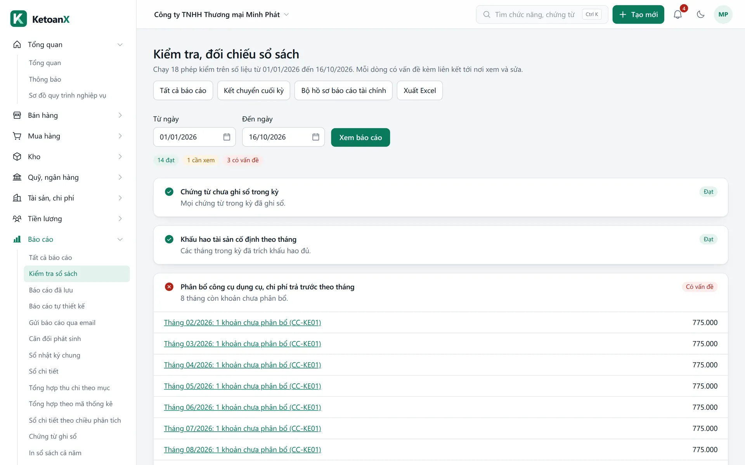The width and height of the screenshot is (745, 465).
Task: Filter by 1 cần xem badge
Action: pos(201,160)
